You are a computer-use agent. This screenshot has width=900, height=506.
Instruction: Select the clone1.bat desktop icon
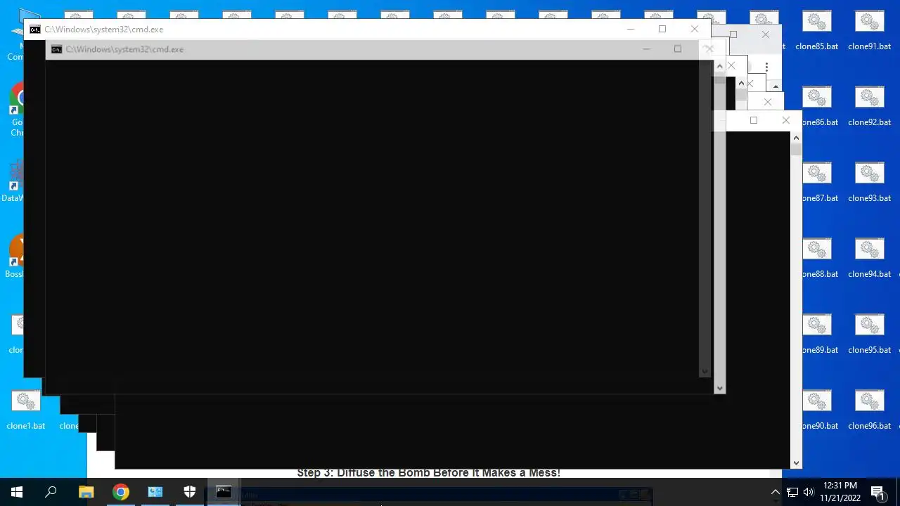click(26, 411)
